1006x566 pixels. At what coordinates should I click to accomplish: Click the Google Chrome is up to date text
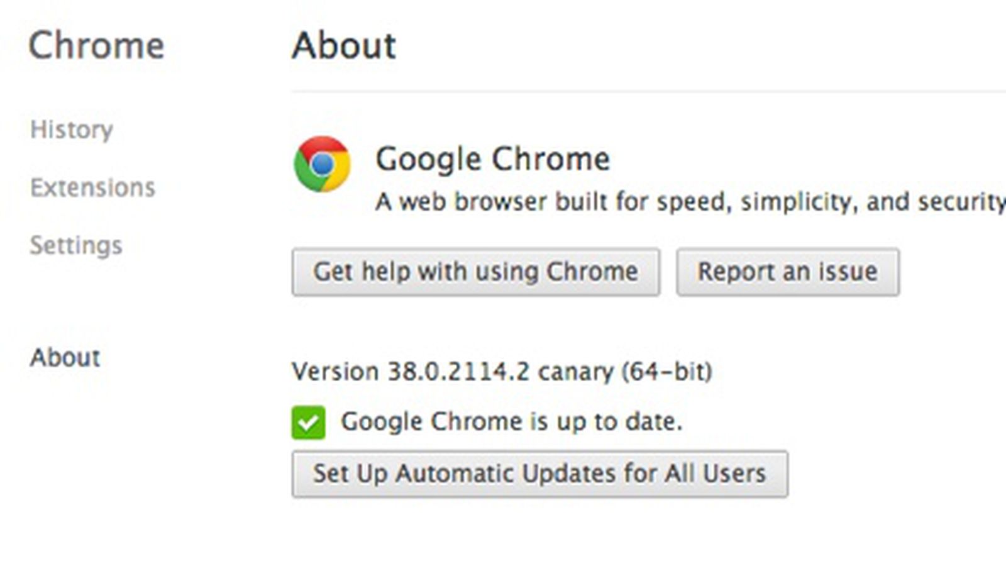click(x=511, y=421)
